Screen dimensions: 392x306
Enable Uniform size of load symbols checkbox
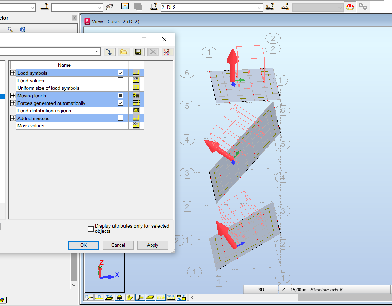tap(121, 88)
